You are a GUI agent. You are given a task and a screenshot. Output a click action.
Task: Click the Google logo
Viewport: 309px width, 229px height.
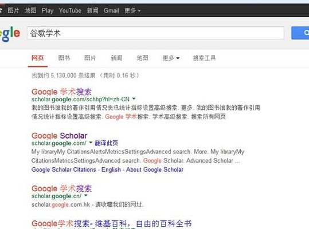[10, 34]
